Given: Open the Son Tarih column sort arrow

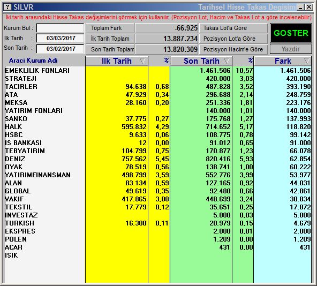Looking at the screenshot, I should pyautogui.click(x=227, y=61).
